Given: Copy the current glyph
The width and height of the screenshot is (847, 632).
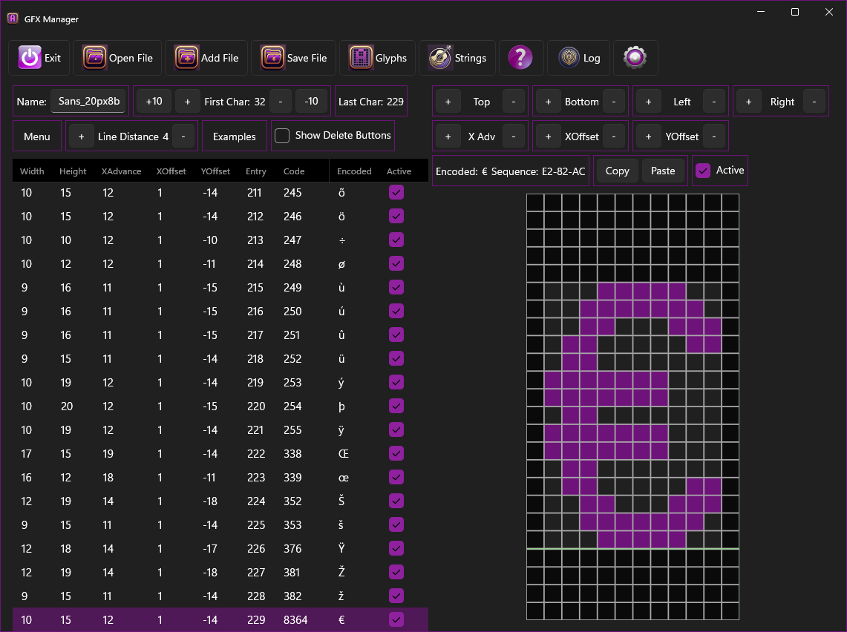Looking at the screenshot, I should tap(617, 171).
